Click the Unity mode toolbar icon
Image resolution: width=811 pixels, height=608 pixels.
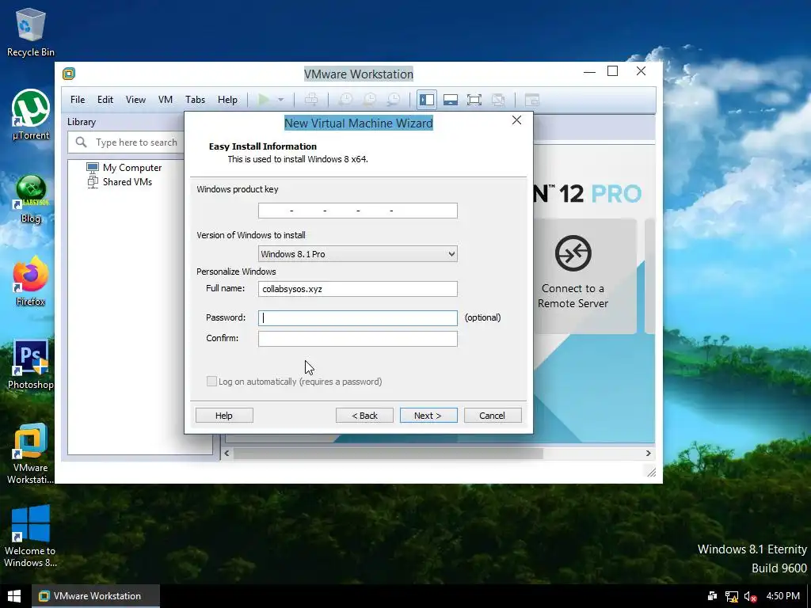498,100
